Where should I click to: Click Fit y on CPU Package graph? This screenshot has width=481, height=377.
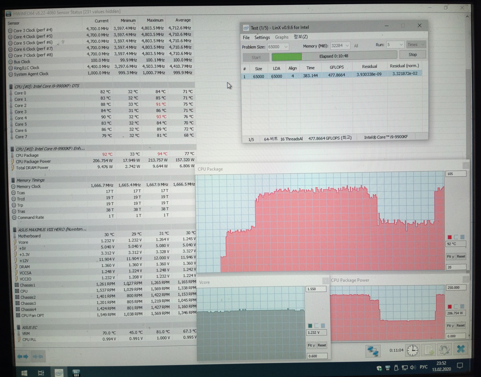[x=450, y=256]
